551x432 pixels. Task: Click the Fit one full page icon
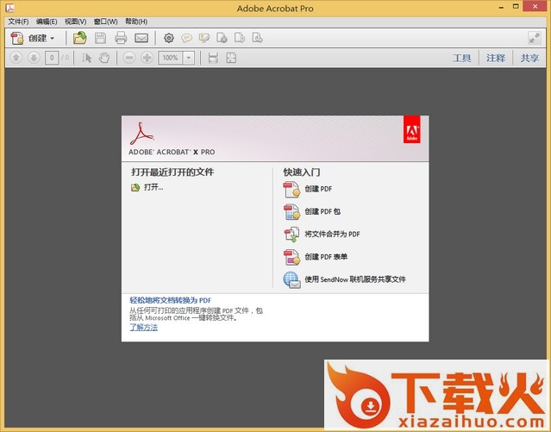click(231, 58)
